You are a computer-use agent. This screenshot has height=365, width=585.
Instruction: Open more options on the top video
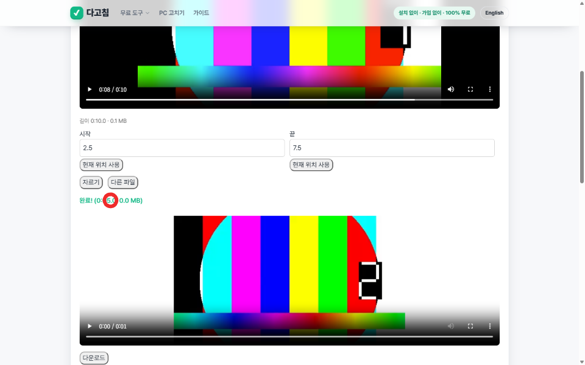[489, 89]
